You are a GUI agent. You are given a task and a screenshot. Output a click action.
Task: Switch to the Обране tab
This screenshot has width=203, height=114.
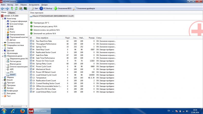[12, 12]
